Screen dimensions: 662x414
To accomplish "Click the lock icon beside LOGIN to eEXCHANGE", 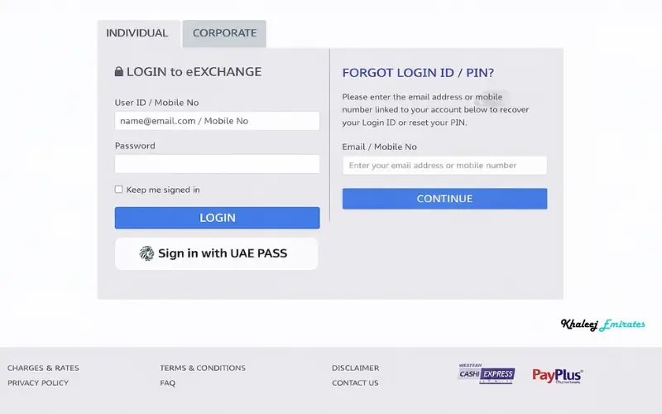I will click(119, 71).
